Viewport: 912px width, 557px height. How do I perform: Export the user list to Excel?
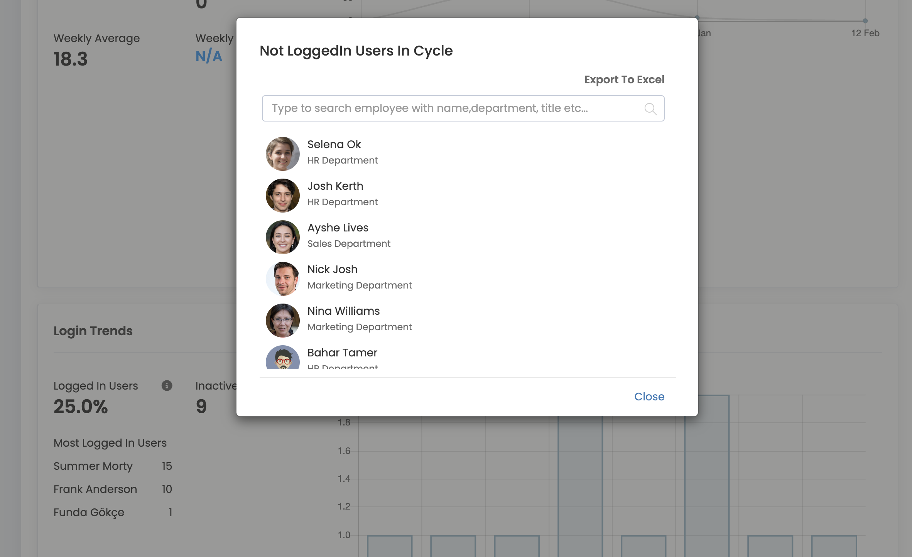click(624, 79)
